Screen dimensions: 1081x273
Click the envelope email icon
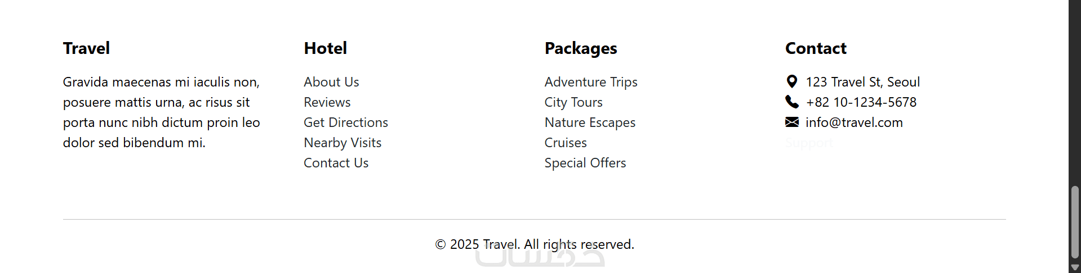tap(791, 122)
